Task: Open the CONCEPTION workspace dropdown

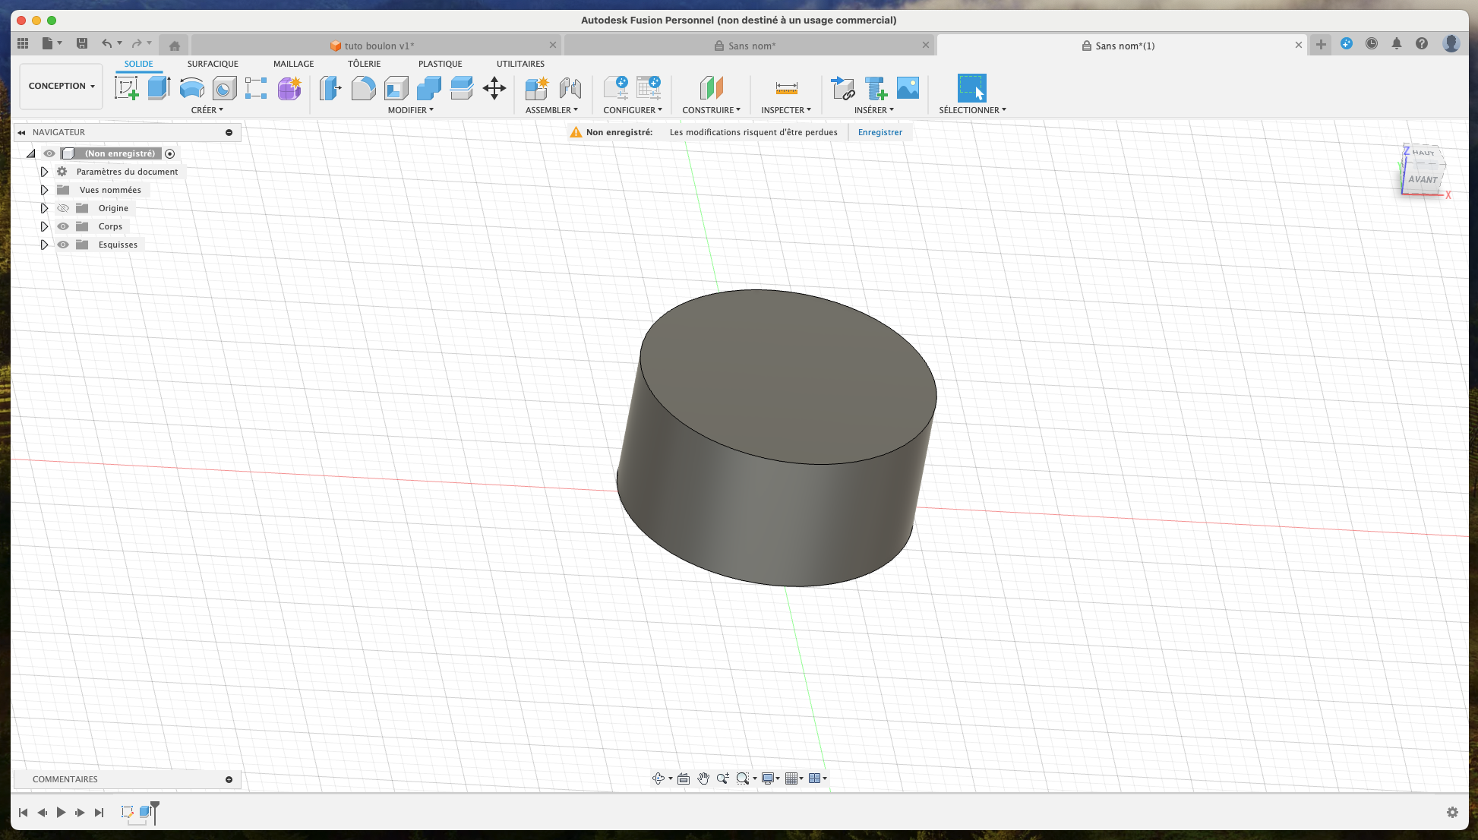Action: click(62, 86)
